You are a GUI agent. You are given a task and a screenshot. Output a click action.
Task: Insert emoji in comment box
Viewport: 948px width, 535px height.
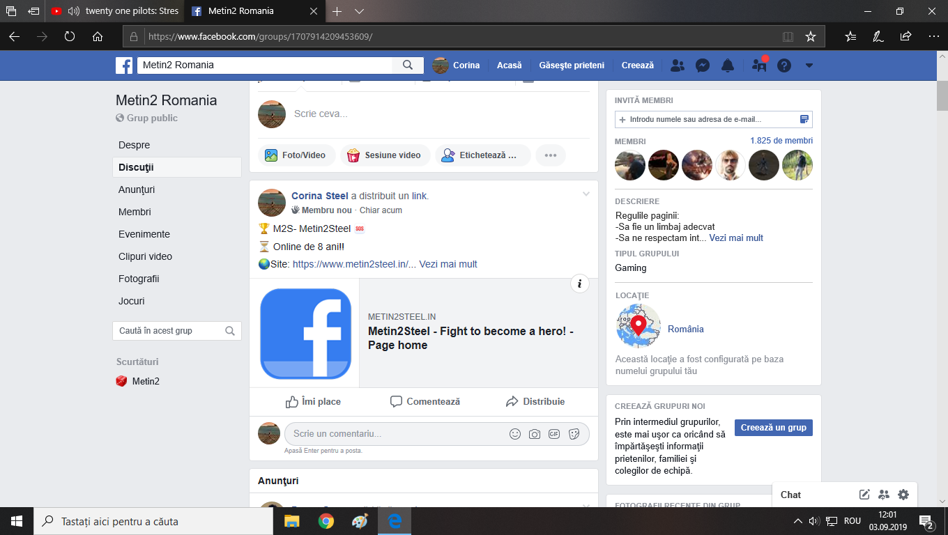tap(515, 434)
